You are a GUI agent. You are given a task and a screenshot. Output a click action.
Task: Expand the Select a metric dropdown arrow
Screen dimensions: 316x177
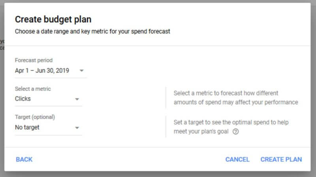[77, 99]
